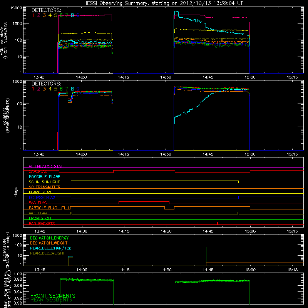Click the PARTICLE_FLAG label

tap(43, 208)
